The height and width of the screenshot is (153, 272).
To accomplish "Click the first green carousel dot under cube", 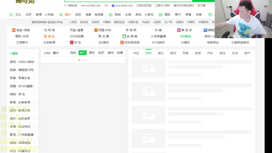I will coord(79,60).
